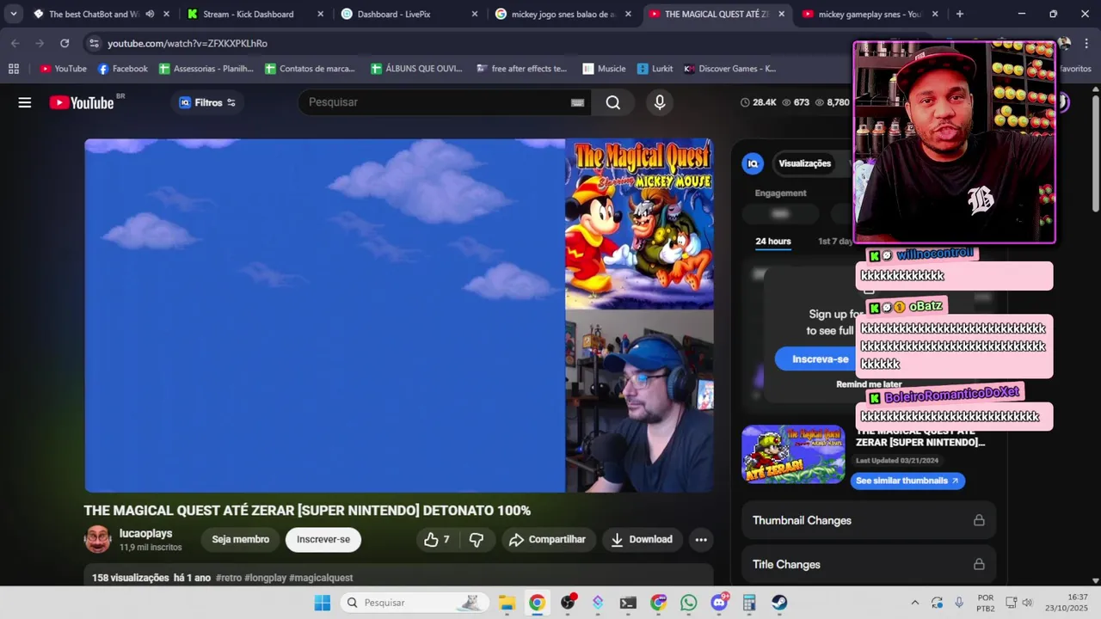Open the ÁLBUNS QUE OUVI... bookmark
This screenshot has height=619, width=1101.
pos(416,69)
